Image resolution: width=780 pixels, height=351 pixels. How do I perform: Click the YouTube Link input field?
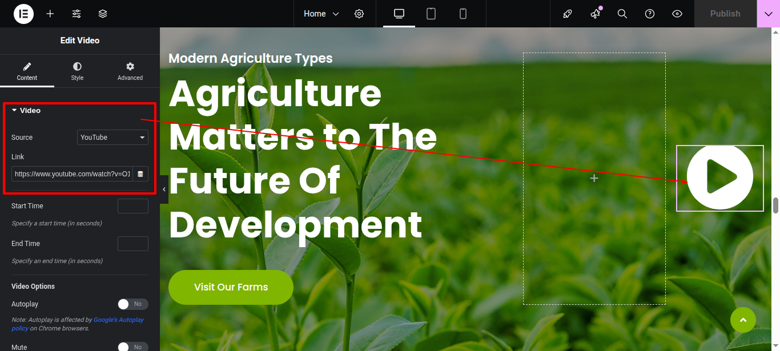click(72, 174)
